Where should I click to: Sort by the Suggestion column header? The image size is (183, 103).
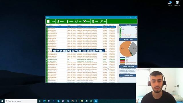click(x=106, y=25)
